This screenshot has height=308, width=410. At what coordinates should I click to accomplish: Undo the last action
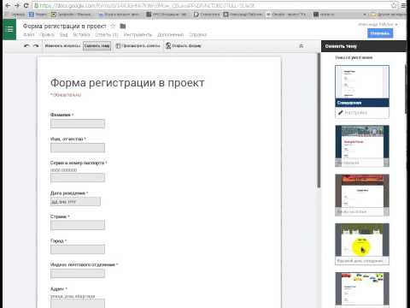[26, 46]
